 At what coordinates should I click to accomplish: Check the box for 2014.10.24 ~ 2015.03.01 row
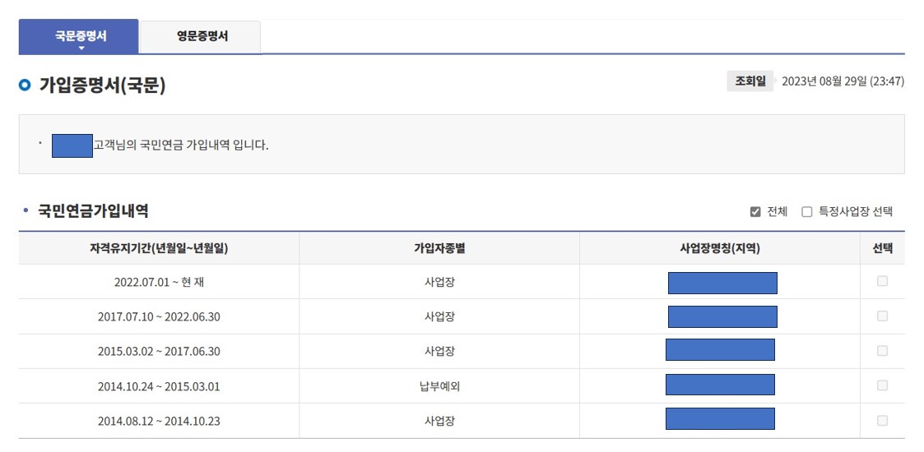(882, 385)
